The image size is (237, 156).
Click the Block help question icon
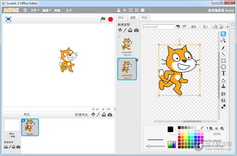click(143, 10)
